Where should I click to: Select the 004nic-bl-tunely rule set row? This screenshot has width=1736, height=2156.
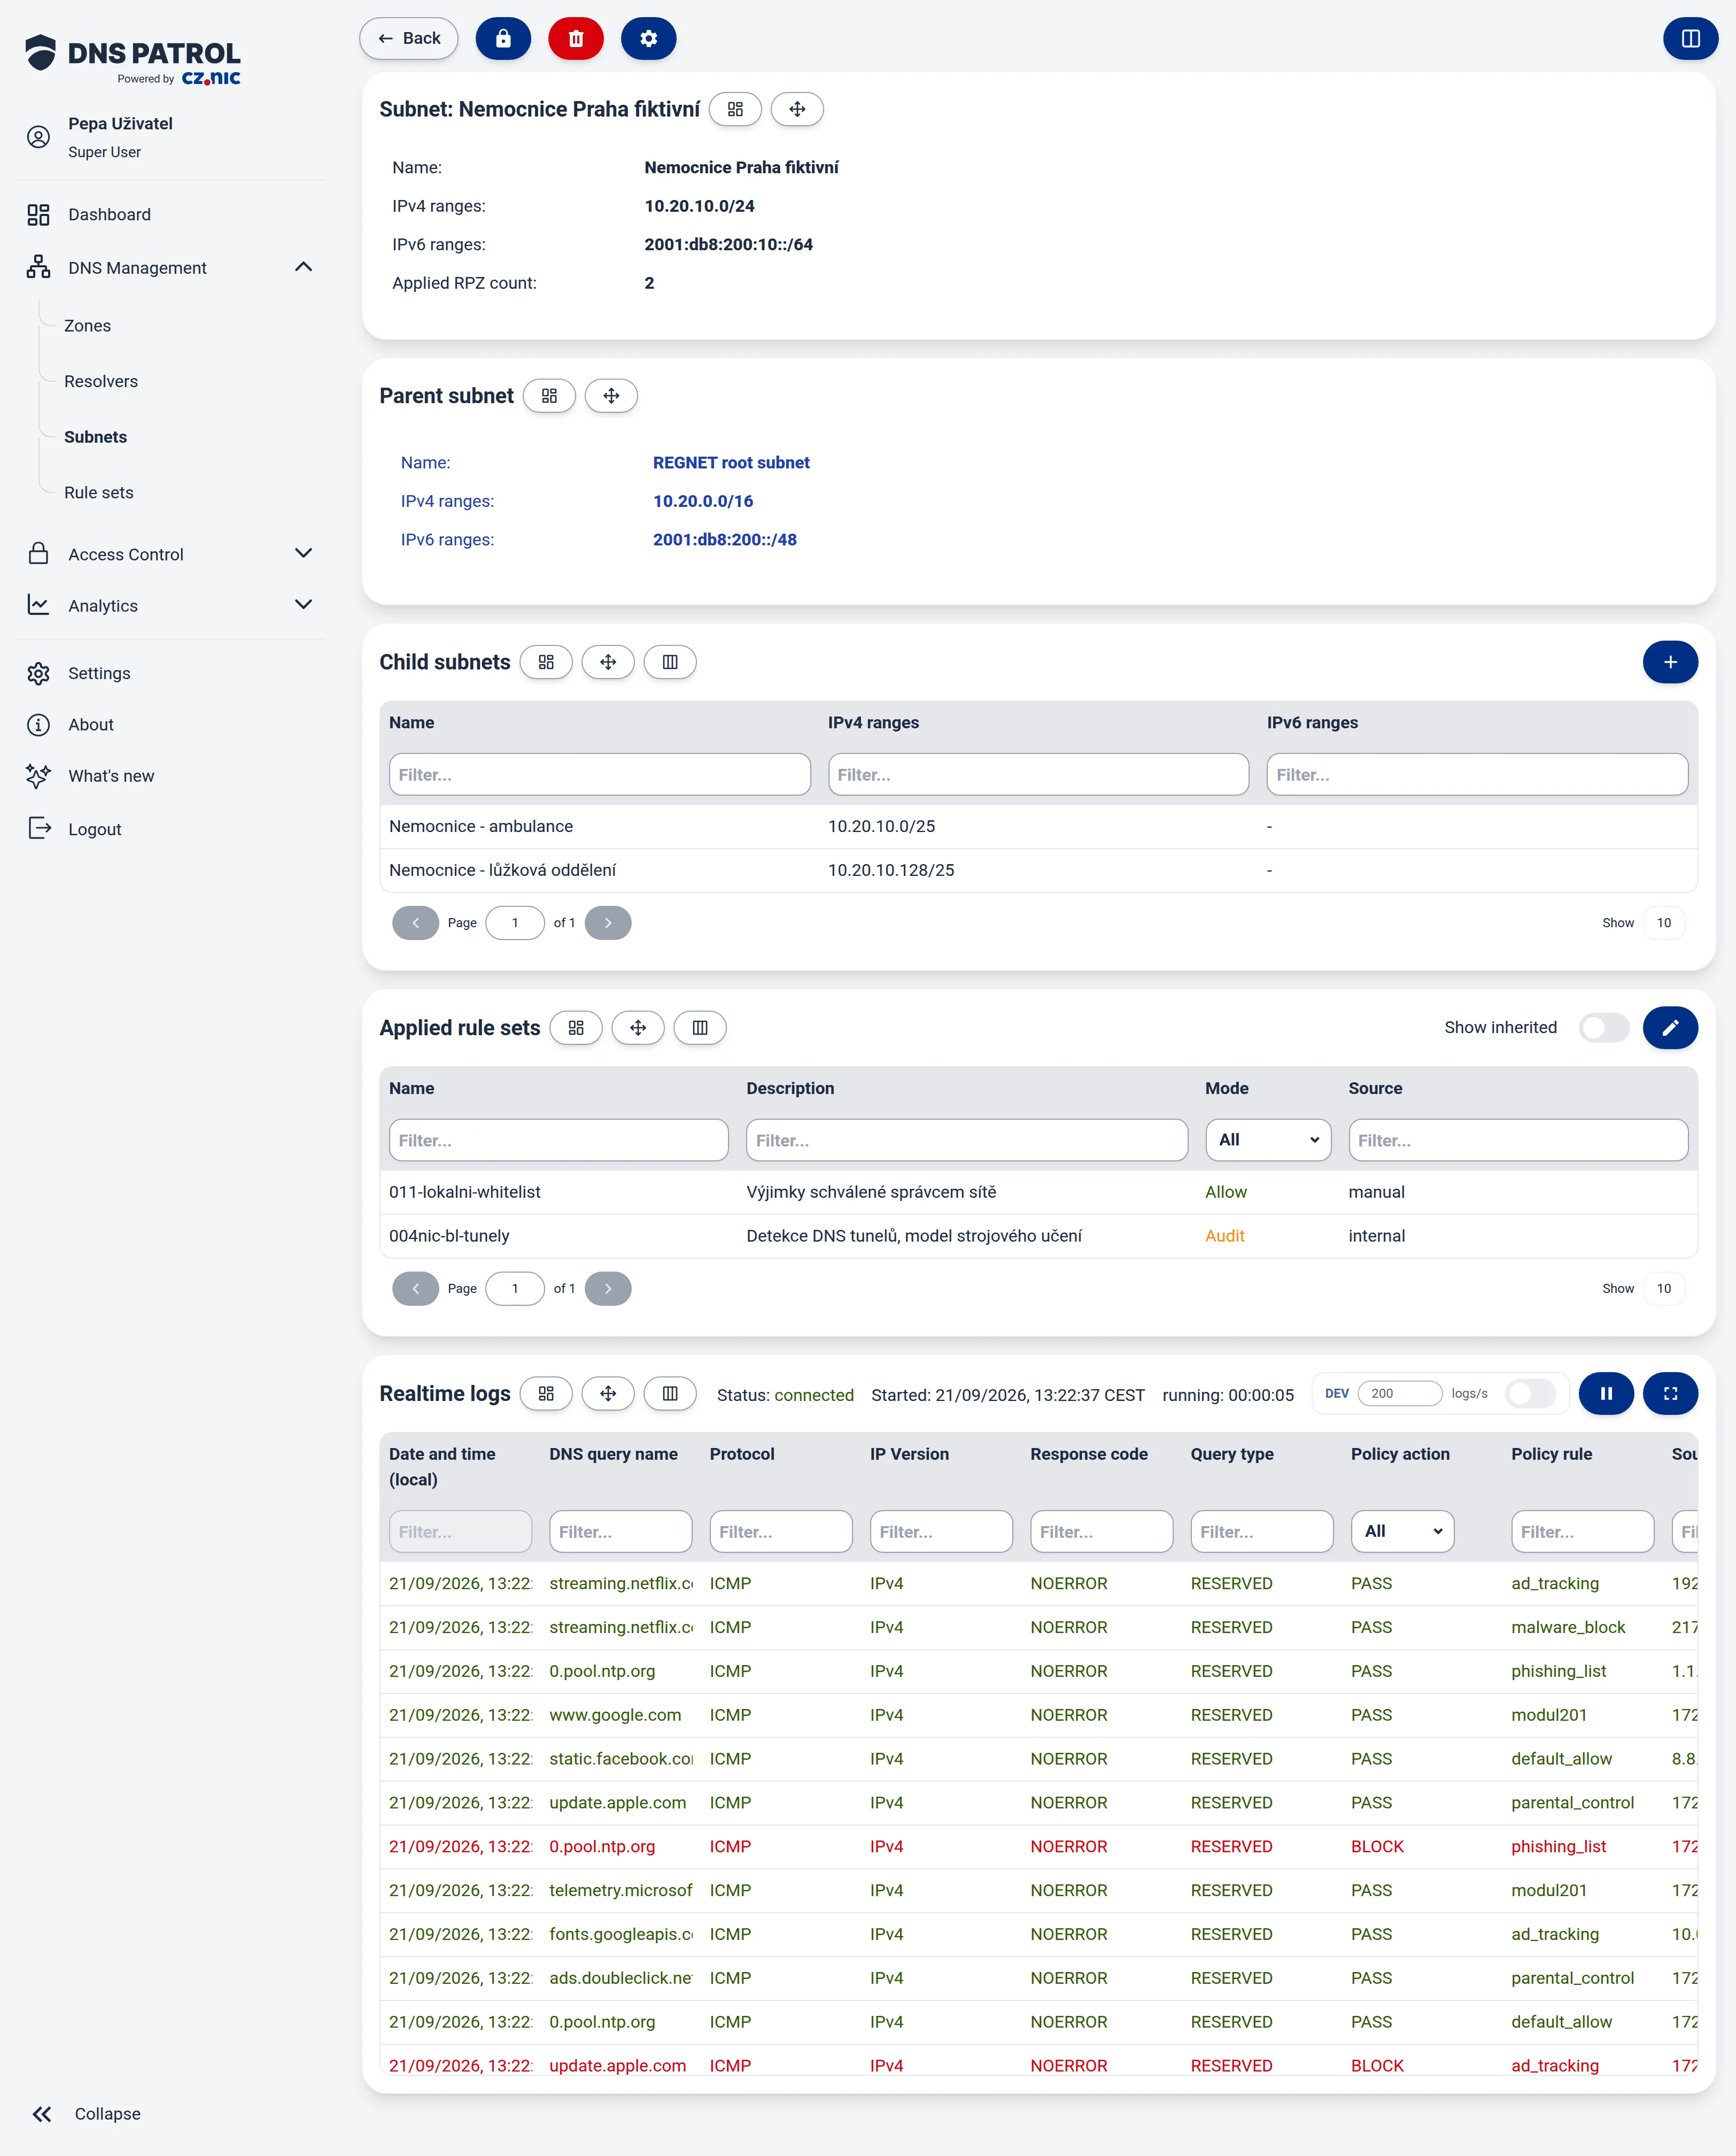(x=1038, y=1236)
